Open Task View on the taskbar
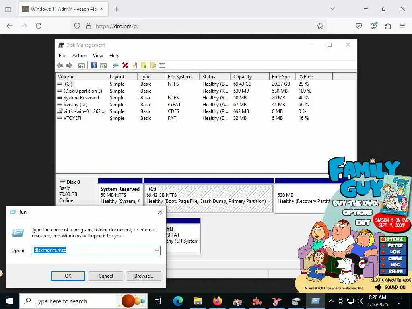This screenshot has height=309, width=412. tap(157, 301)
